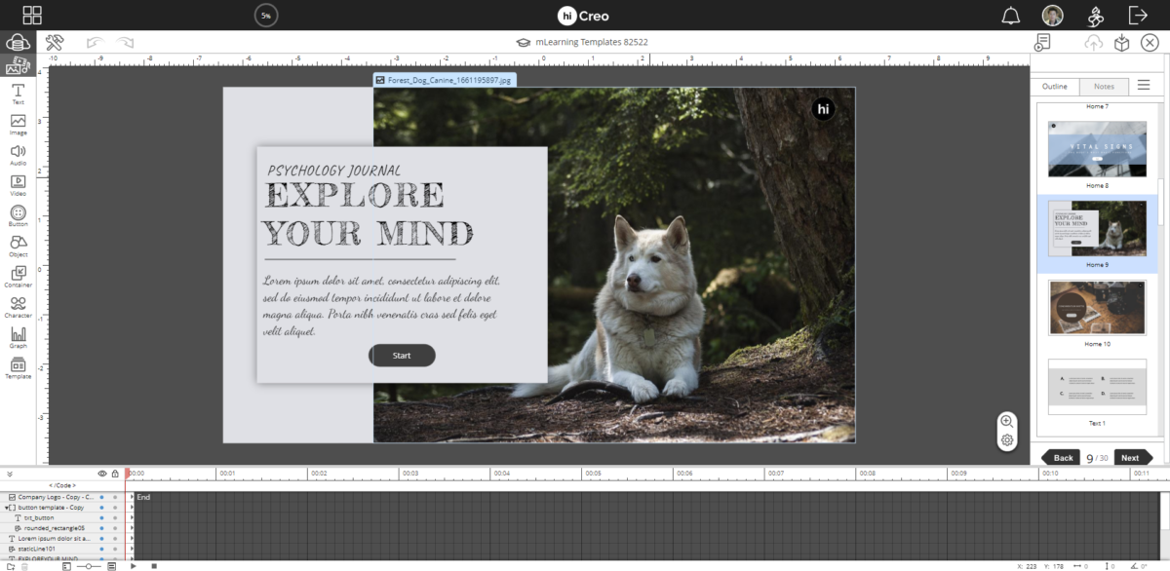Viewport: 1170px width, 571px height.
Task: Select the Object tool
Action: pyautogui.click(x=18, y=246)
